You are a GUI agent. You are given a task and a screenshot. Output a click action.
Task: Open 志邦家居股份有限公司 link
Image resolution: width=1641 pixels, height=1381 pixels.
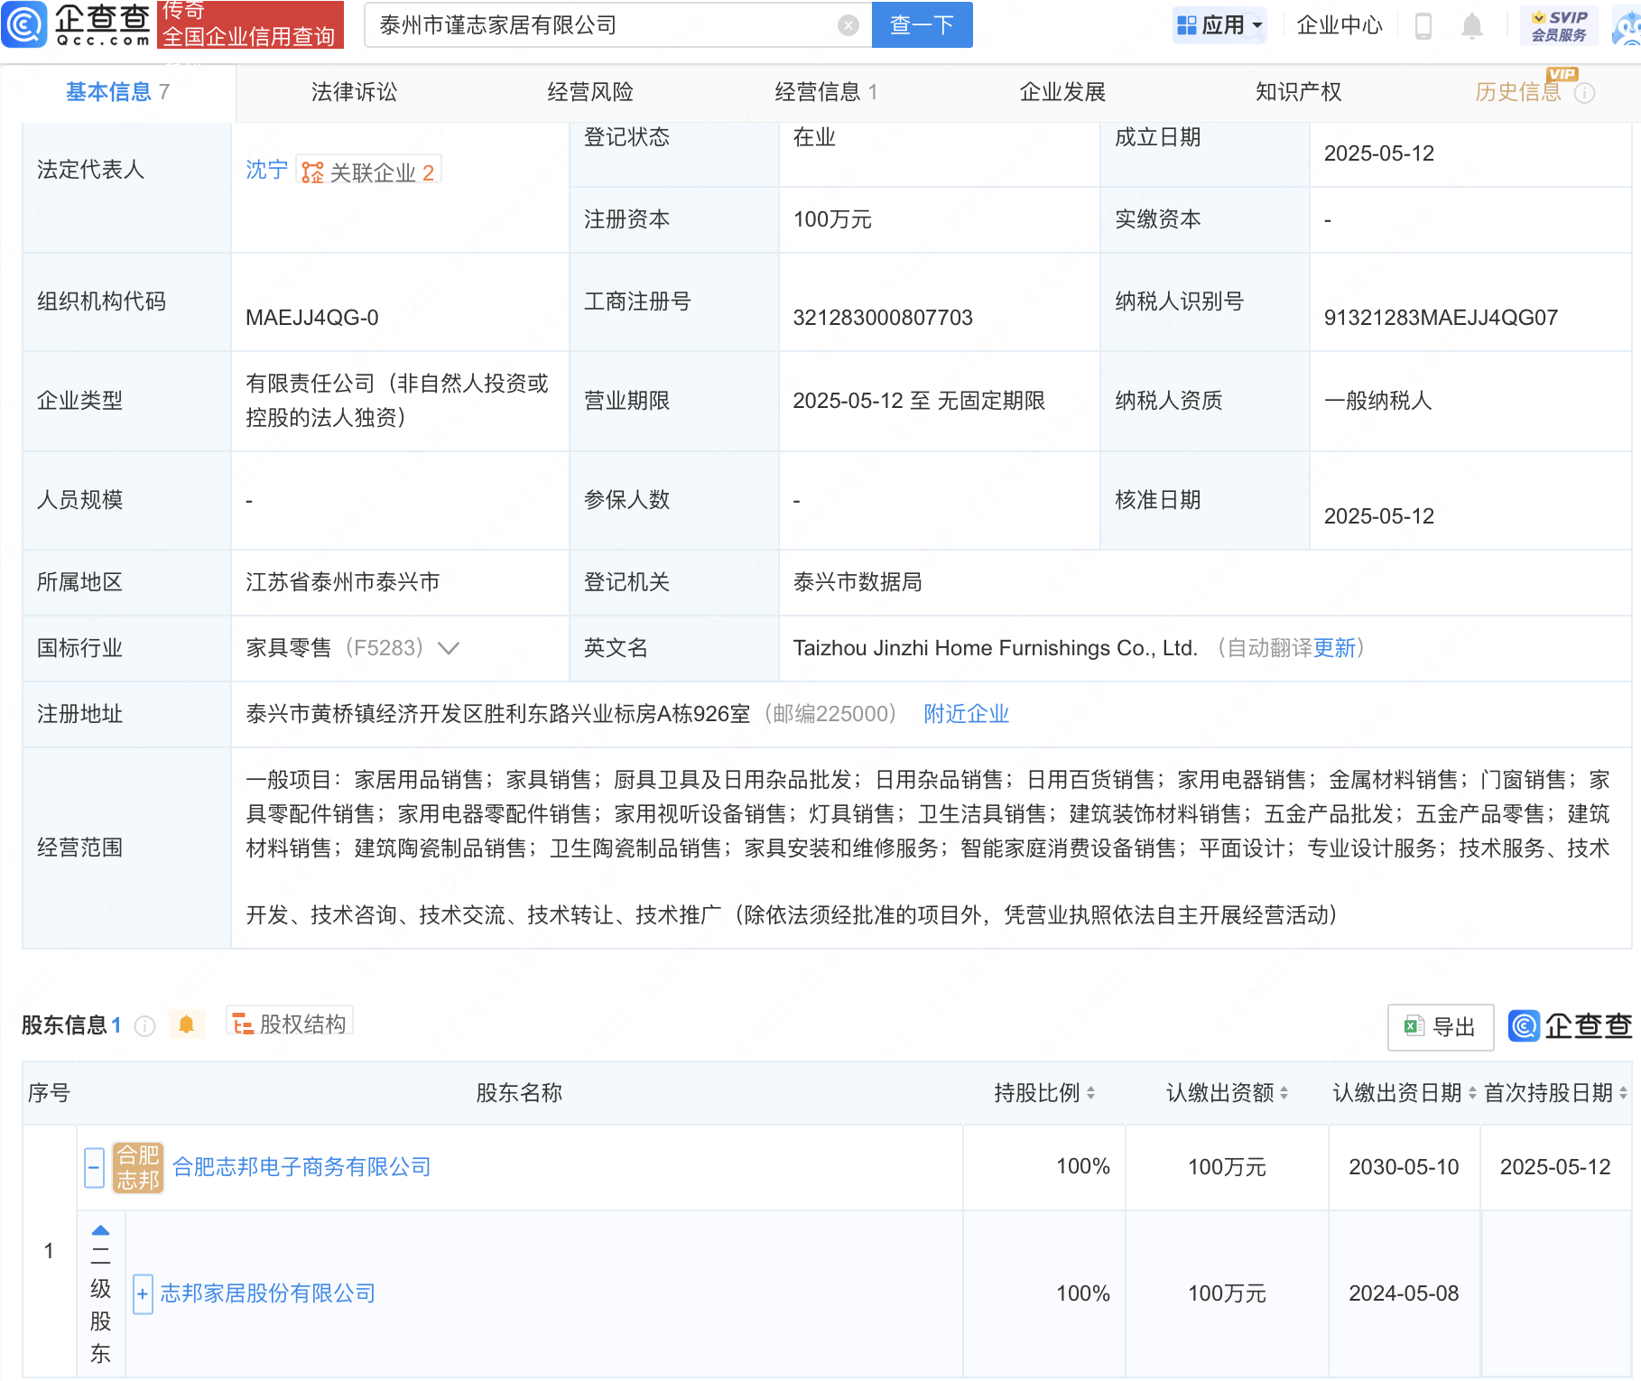pos(268,1293)
